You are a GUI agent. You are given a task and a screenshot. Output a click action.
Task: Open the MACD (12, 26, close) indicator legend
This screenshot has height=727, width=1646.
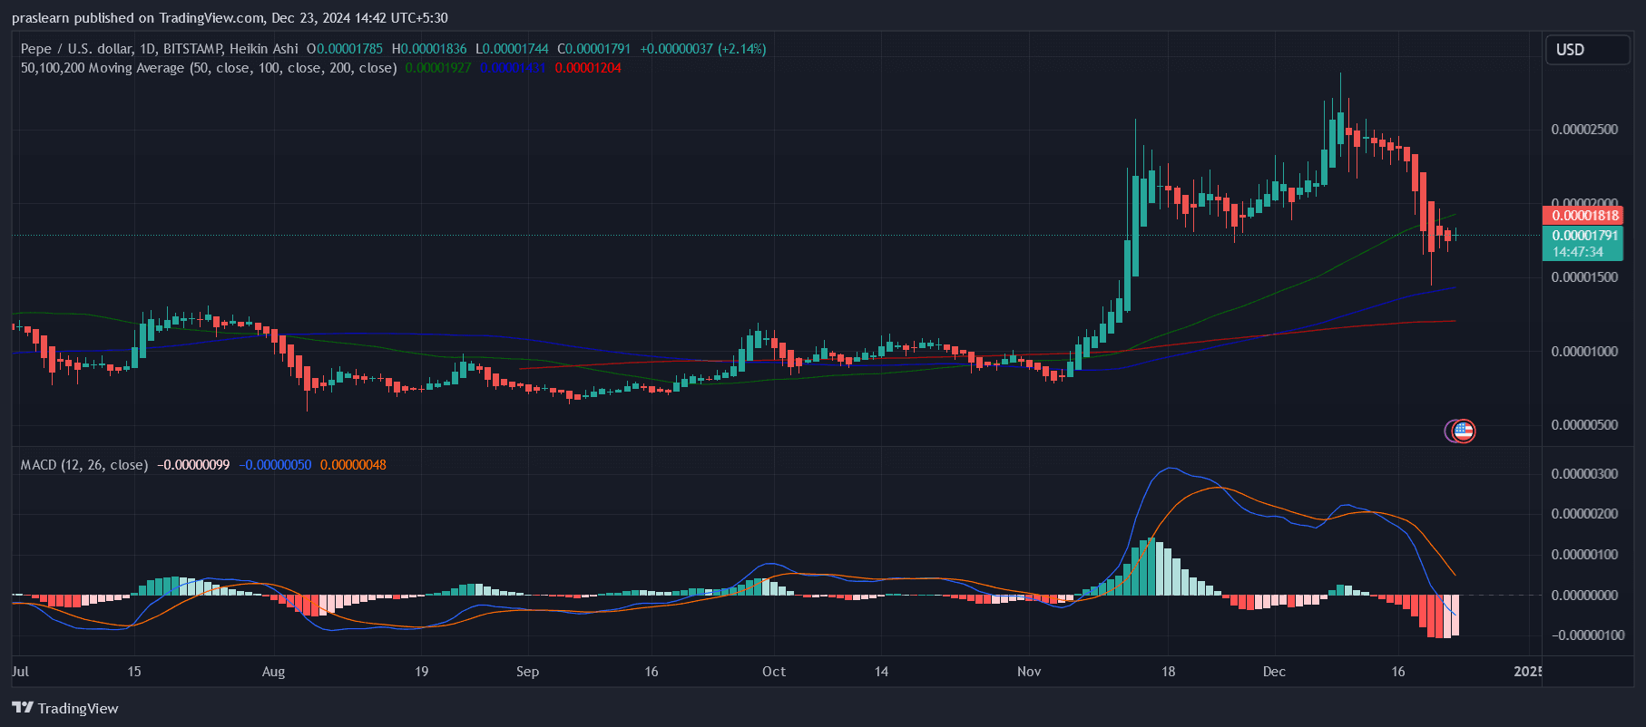click(84, 465)
